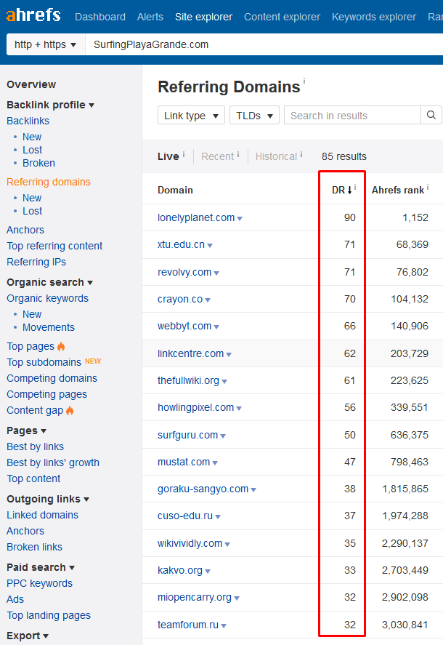Open Lost under Referring domains
The height and width of the screenshot is (645, 443).
33,211
